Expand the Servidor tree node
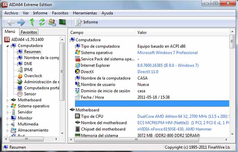238x152 pixels. (x=7, y=112)
